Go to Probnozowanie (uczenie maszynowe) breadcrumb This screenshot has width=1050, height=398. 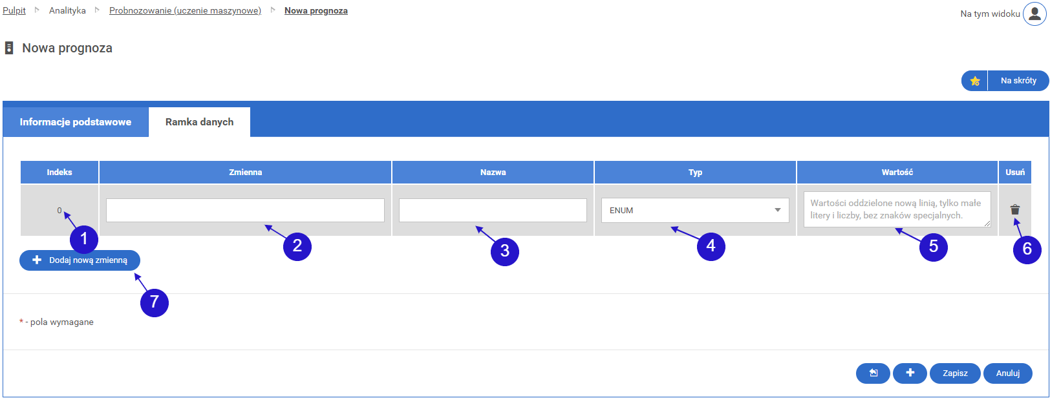click(x=185, y=11)
